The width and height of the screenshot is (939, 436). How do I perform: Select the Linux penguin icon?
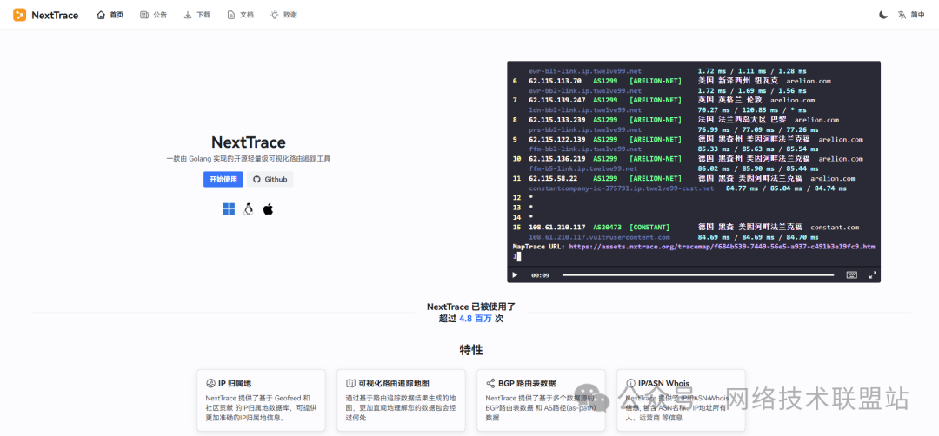coord(249,208)
